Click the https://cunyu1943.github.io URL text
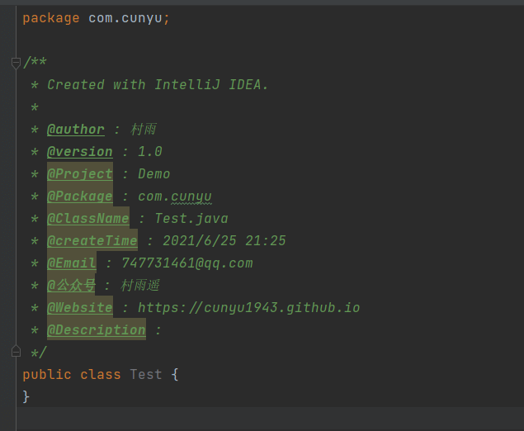Screen dimensions: 524x431 249,308
